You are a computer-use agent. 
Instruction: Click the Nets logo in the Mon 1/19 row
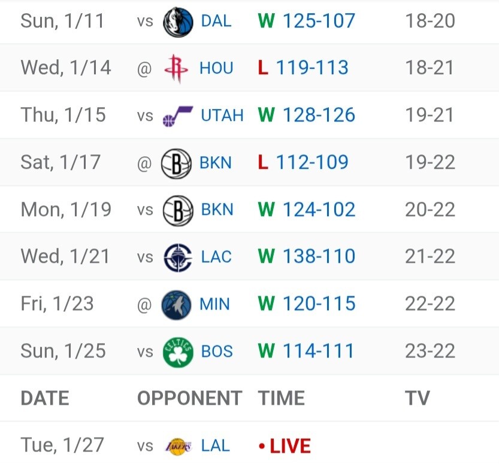177,210
